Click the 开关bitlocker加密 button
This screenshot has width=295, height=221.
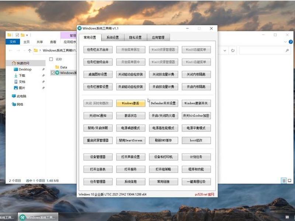196,116
